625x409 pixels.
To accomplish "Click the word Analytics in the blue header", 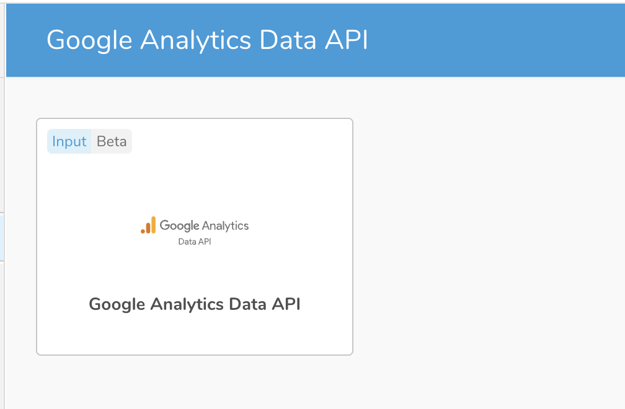I will click(196, 40).
